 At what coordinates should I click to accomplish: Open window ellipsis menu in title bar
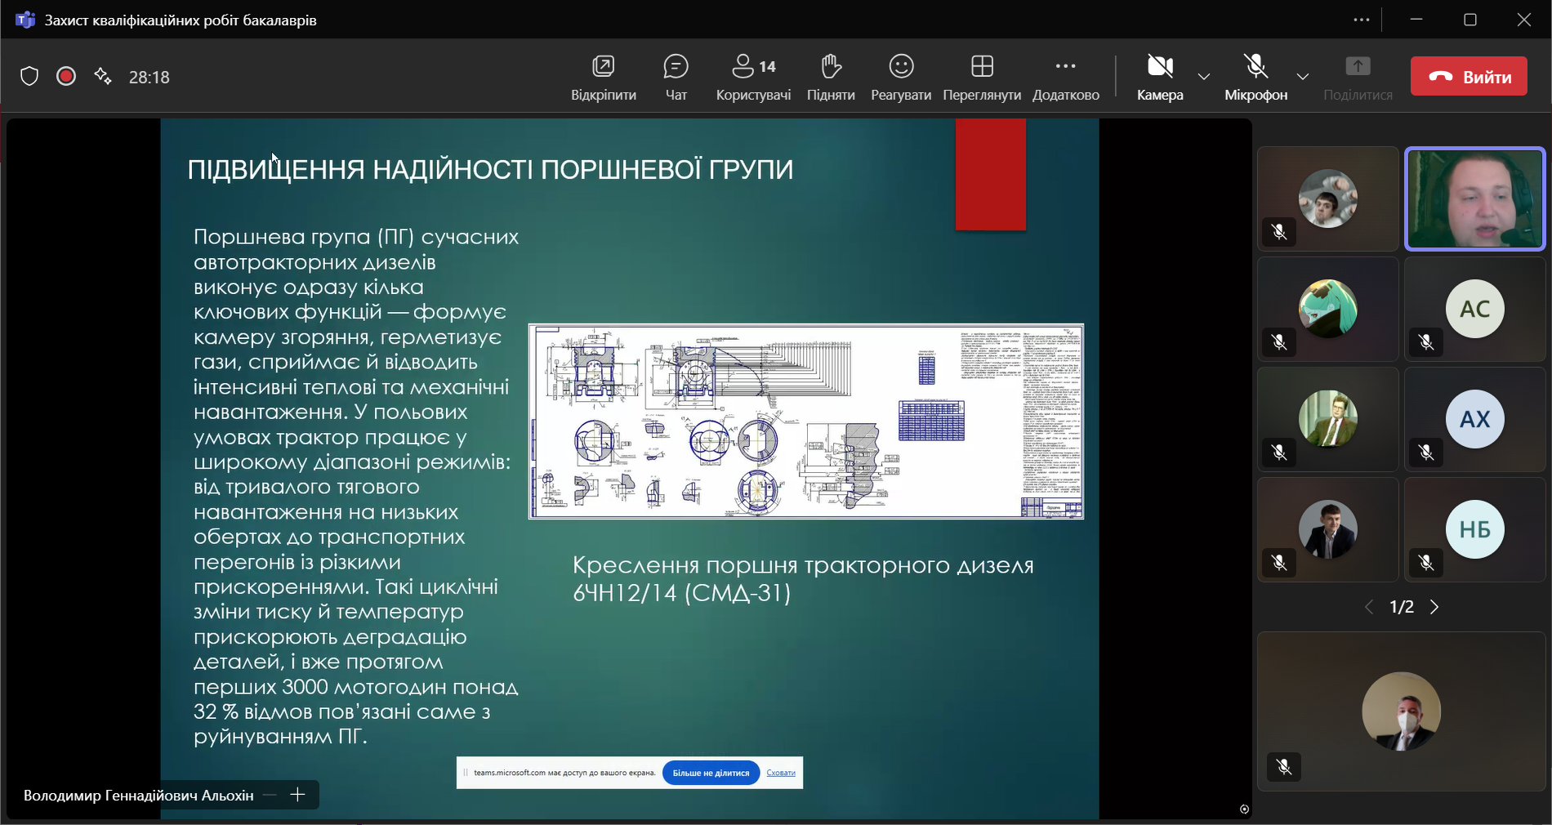[x=1361, y=20]
